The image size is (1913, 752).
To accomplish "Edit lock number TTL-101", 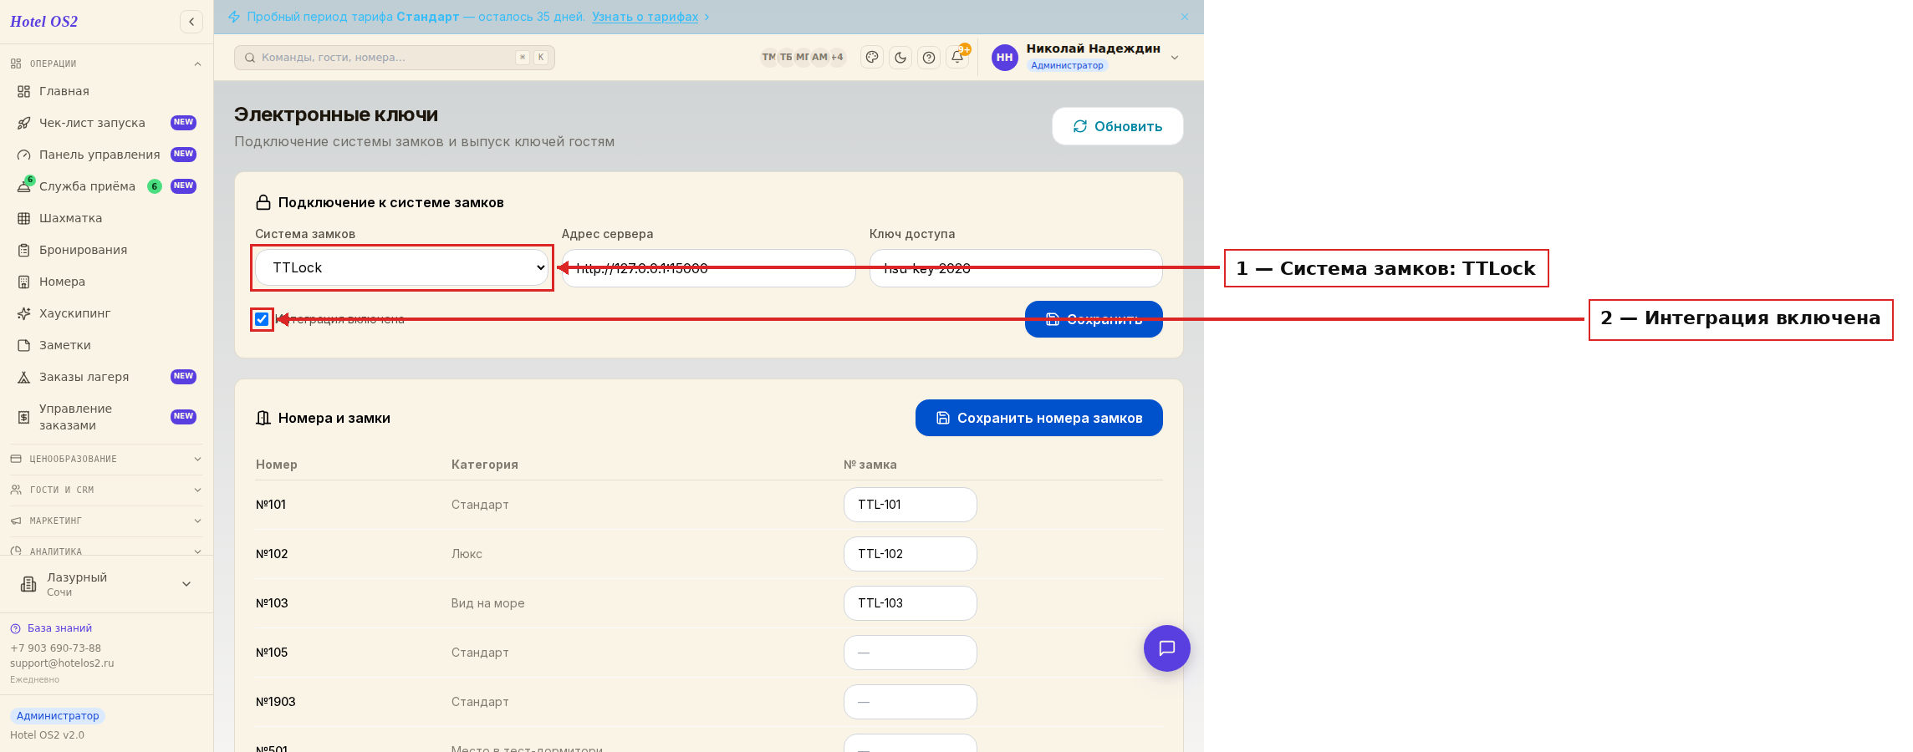I will pos(911,505).
